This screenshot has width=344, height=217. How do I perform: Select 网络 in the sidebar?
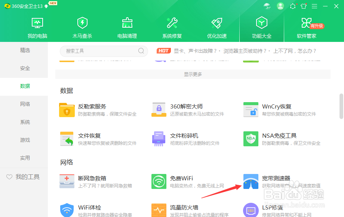click(x=25, y=104)
